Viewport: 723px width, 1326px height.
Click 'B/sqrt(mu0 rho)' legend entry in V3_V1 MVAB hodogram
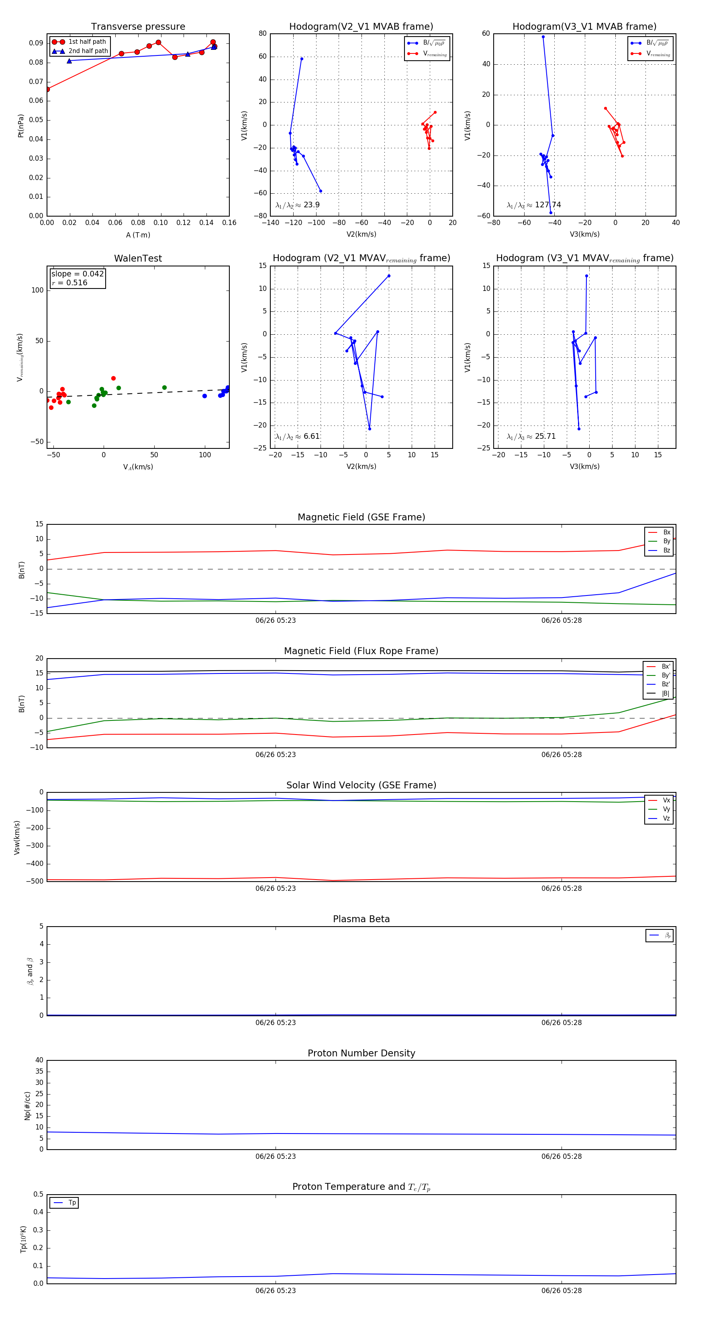(x=650, y=43)
